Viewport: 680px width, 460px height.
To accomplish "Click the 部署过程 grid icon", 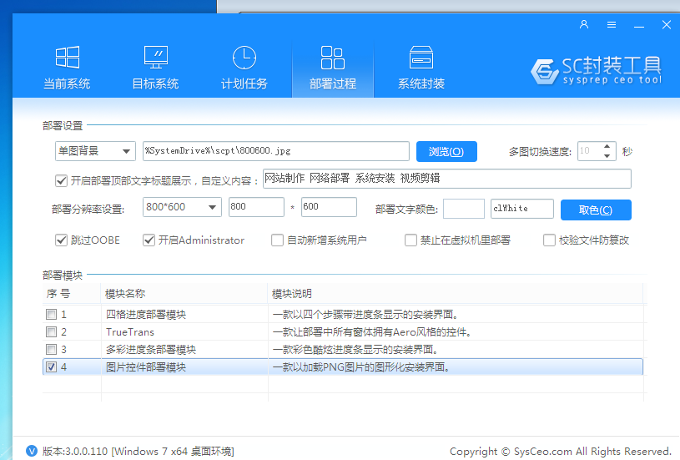I will [332, 57].
